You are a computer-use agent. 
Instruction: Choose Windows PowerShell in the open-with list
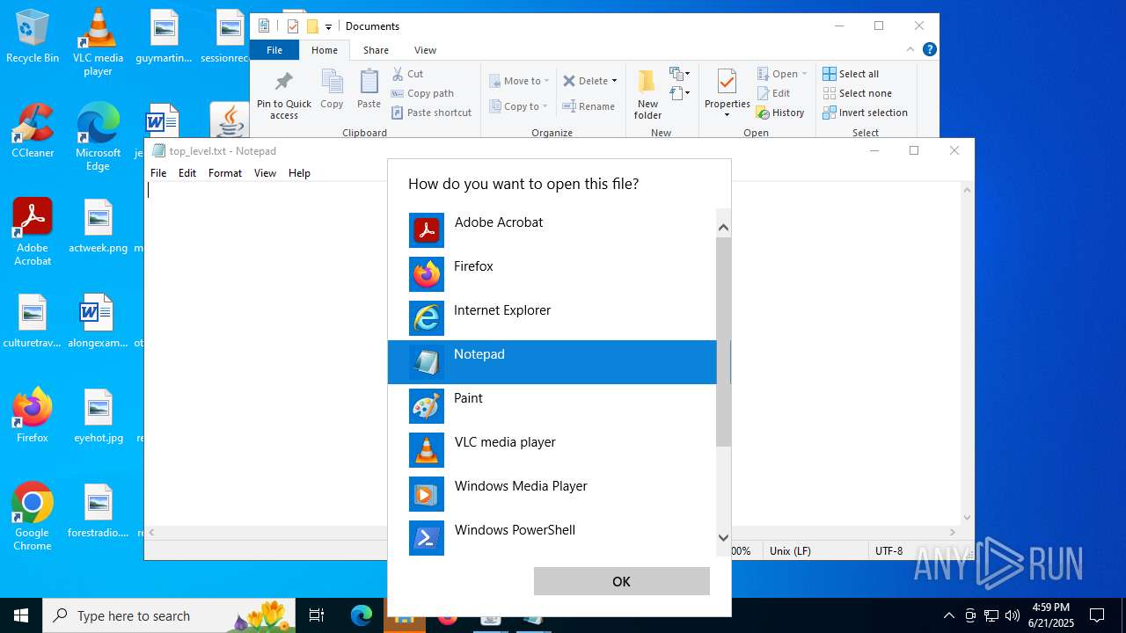[x=552, y=538]
